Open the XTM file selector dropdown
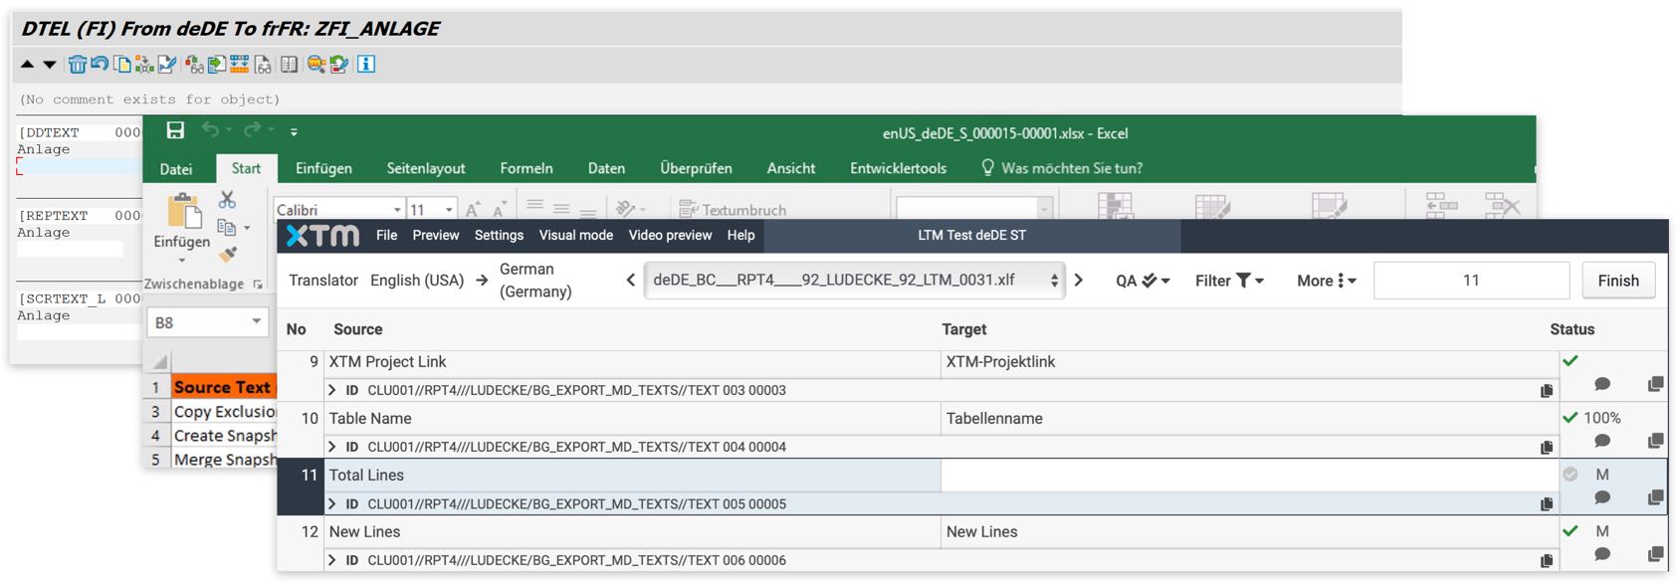This screenshot has width=1680, height=586. click(855, 281)
